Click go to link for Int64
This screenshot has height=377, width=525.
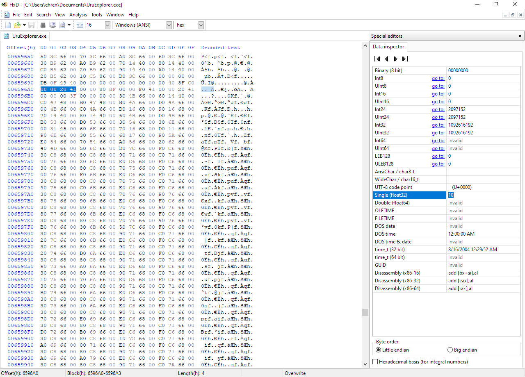tap(438, 141)
